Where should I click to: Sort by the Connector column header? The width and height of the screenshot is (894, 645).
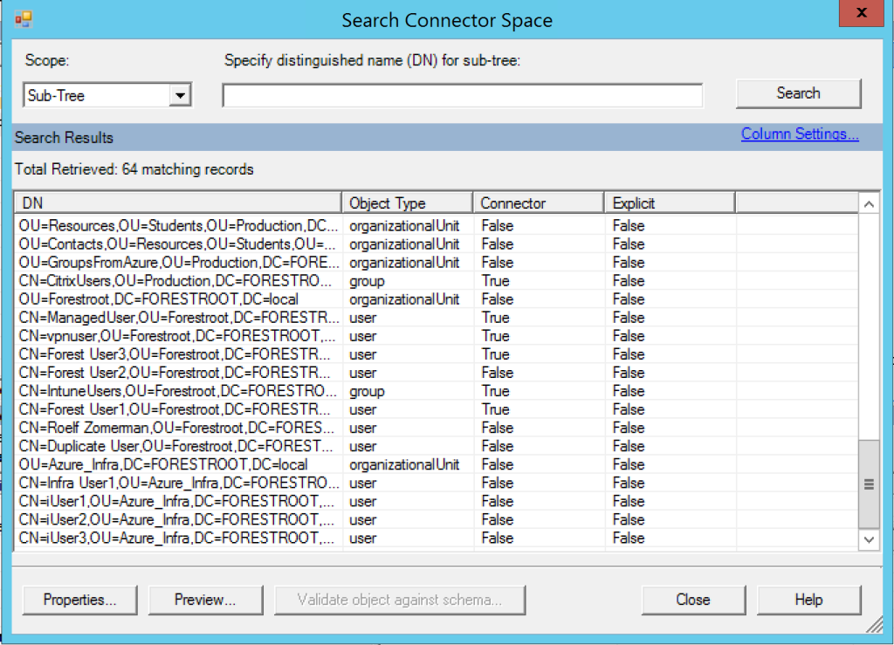538,202
